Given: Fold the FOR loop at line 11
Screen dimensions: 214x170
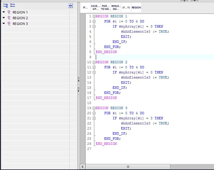Looking at the screenshot, I should coord(94,67).
